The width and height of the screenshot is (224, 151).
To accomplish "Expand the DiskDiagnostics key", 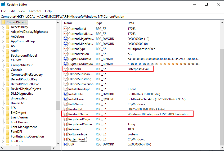I will [3, 94].
